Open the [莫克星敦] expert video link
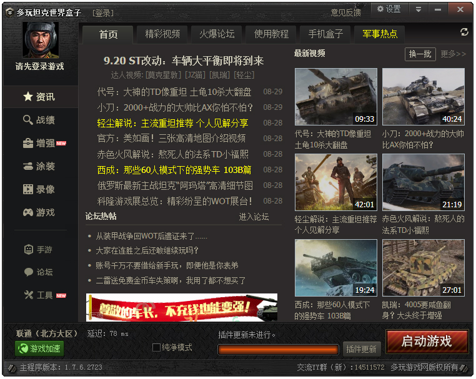476x379 pixels. click(x=163, y=75)
